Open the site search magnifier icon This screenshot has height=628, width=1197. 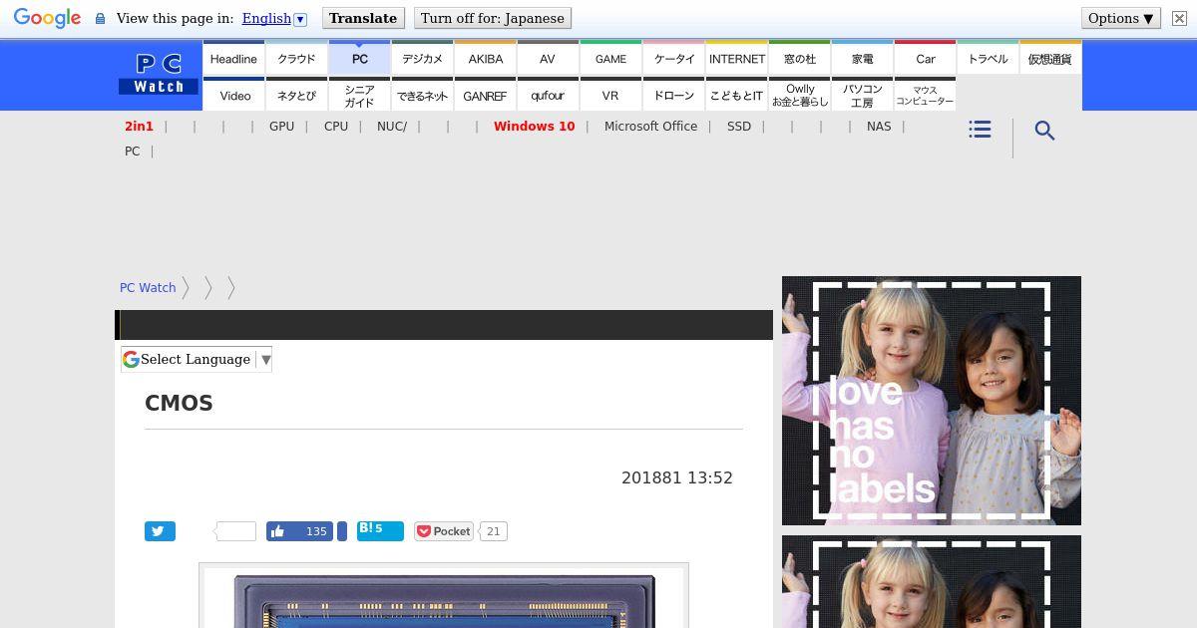point(1044,131)
